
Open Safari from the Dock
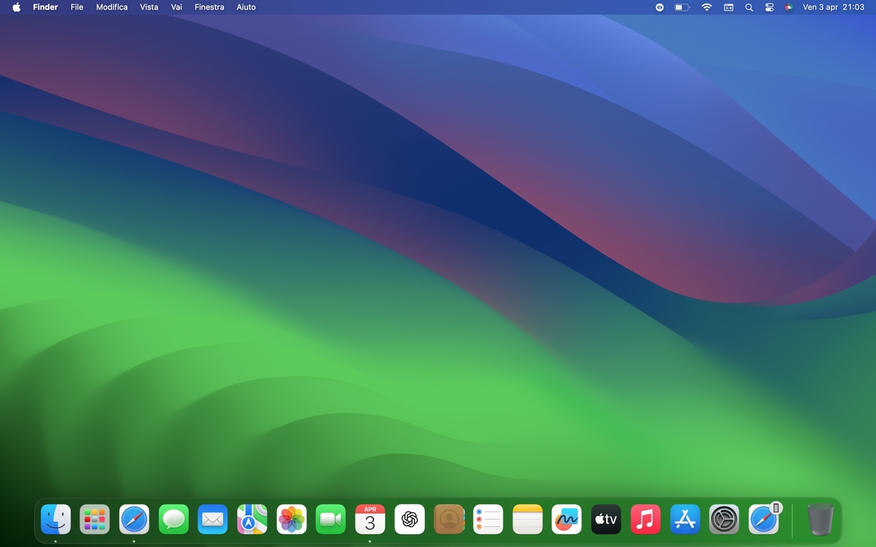coord(133,519)
